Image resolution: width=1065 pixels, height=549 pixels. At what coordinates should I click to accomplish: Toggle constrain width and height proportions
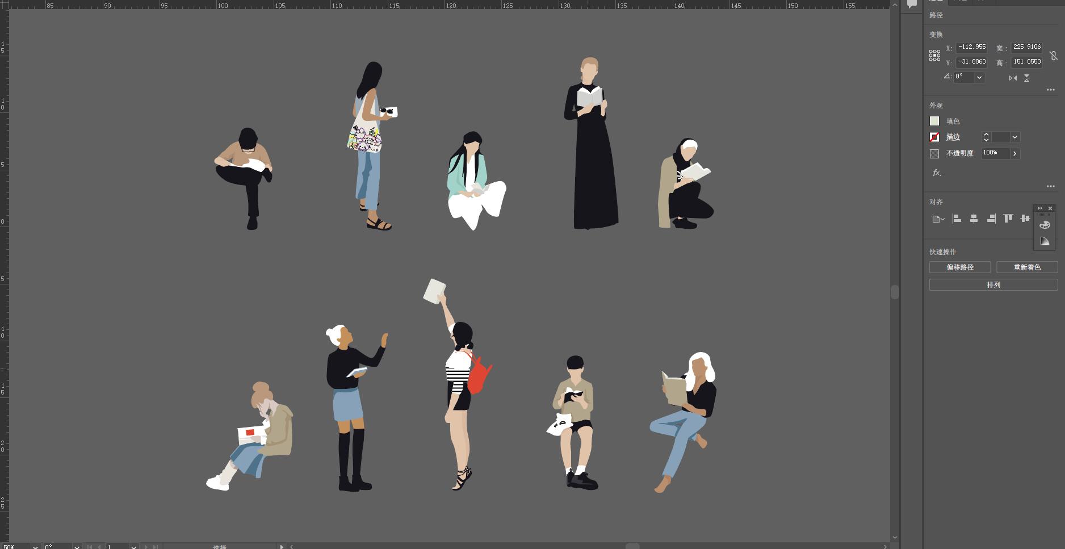[1053, 55]
